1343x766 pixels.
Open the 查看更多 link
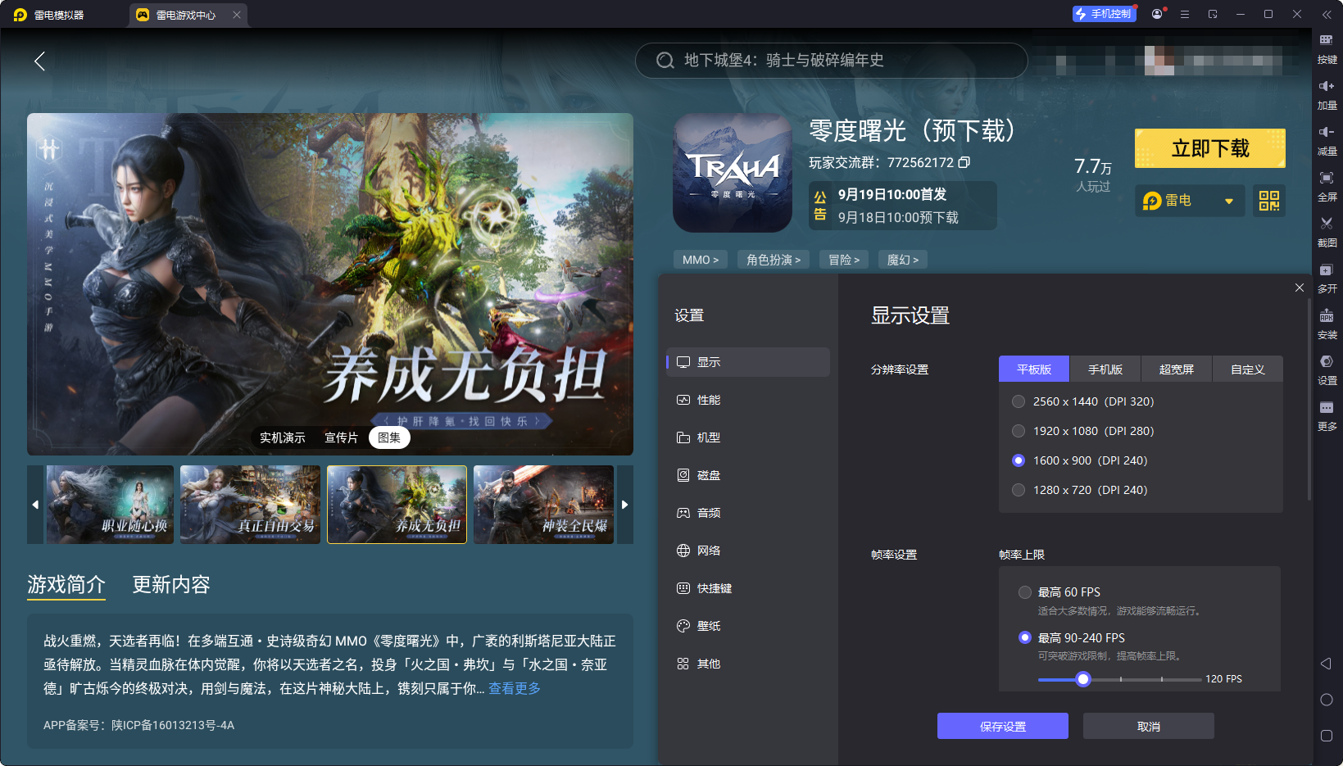click(515, 688)
